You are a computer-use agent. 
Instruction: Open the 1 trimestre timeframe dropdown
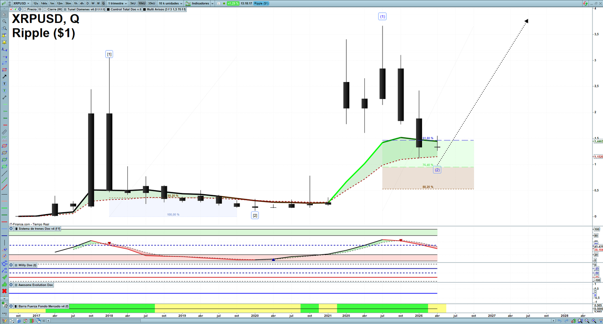coord(118,3)
